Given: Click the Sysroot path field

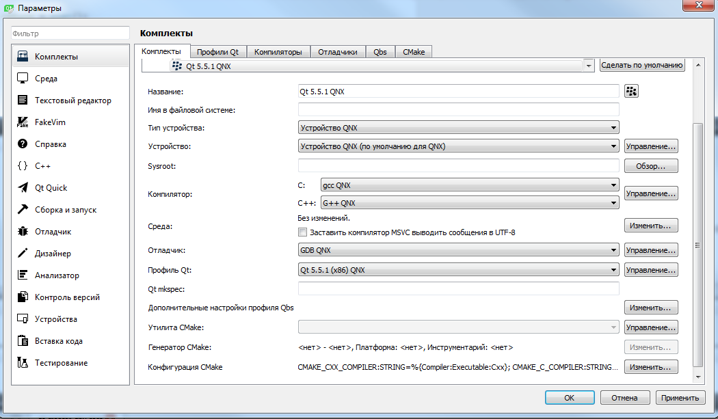Looking at the screenshot, I should tap(458, 165).
